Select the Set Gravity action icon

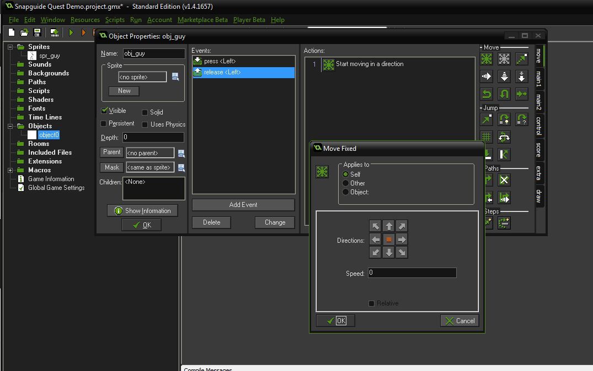pyautogui.click(x=521, y=77)
